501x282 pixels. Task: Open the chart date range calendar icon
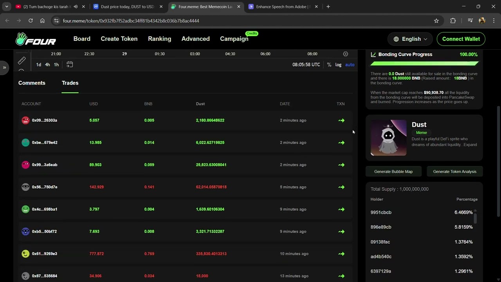coord(70,65)
